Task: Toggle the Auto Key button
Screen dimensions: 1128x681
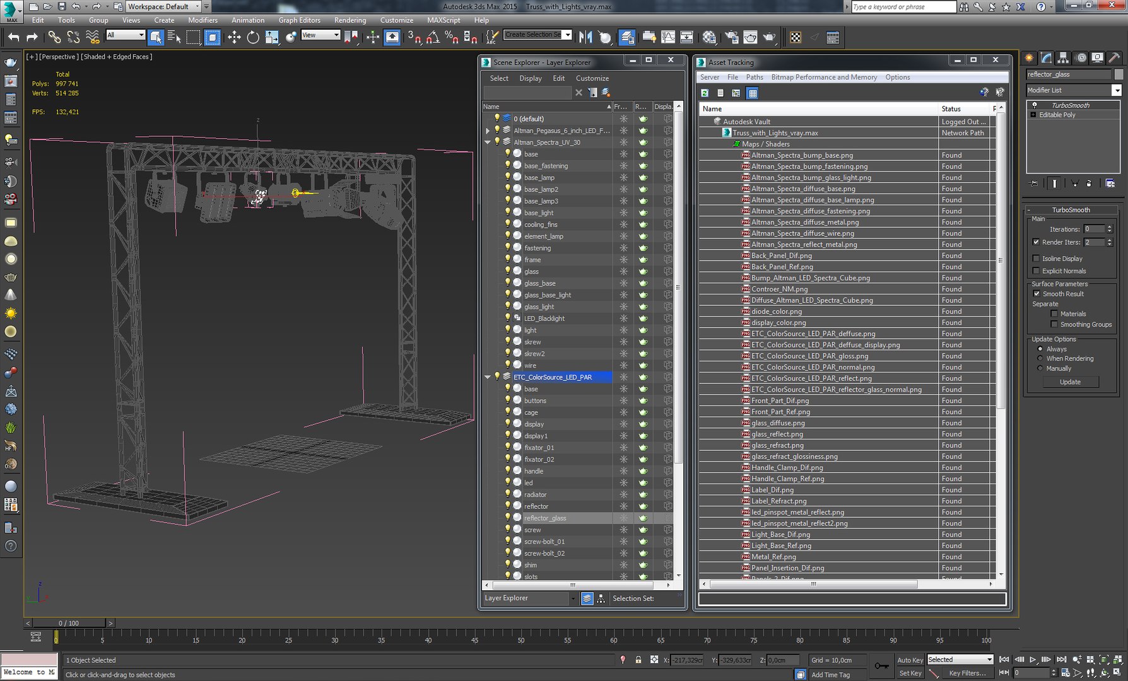Action: pyautogui.click(x=909, y=660)
